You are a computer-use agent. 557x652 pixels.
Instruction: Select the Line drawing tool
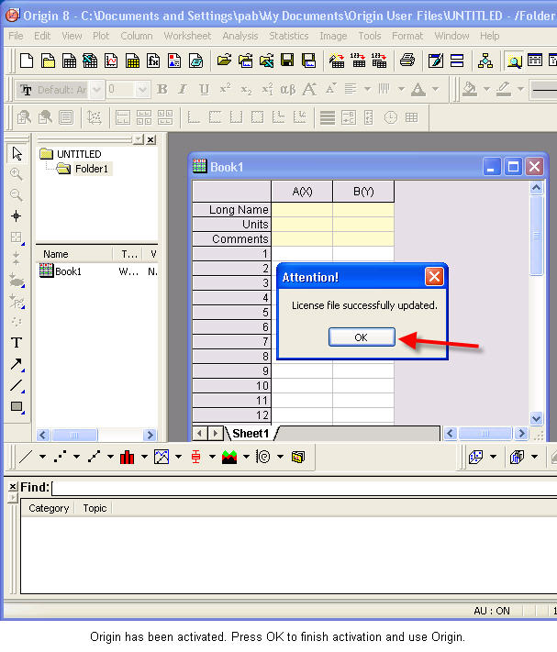(17, 385)
